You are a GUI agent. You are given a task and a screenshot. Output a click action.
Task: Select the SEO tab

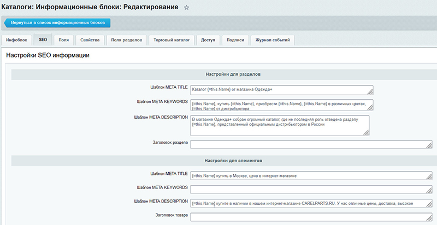[x=43, y=40]
